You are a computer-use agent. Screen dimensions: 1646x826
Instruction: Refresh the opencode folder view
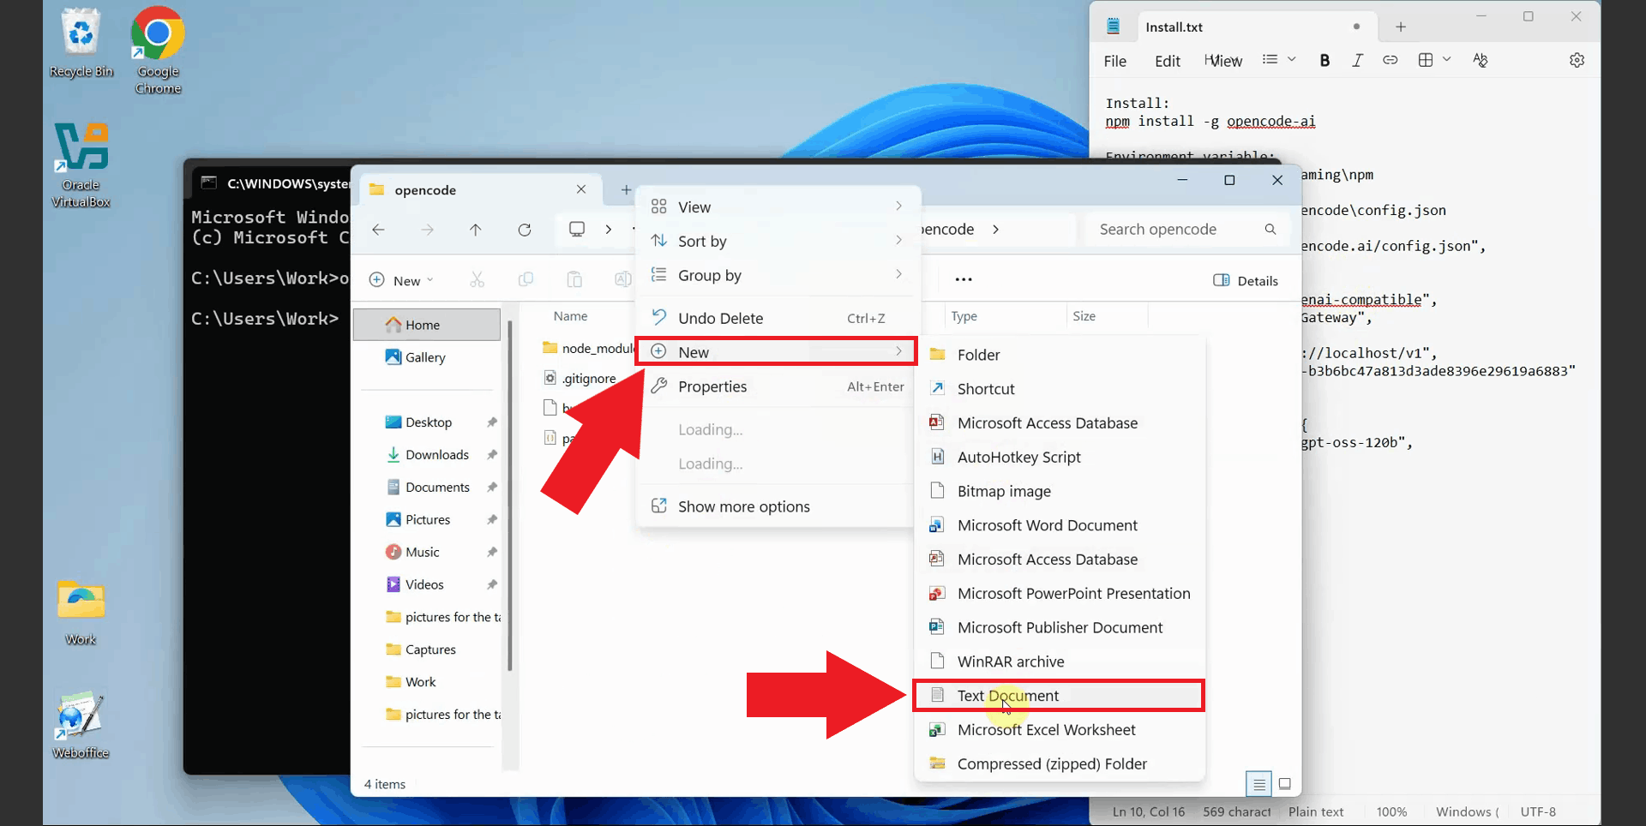click(525, 230)
